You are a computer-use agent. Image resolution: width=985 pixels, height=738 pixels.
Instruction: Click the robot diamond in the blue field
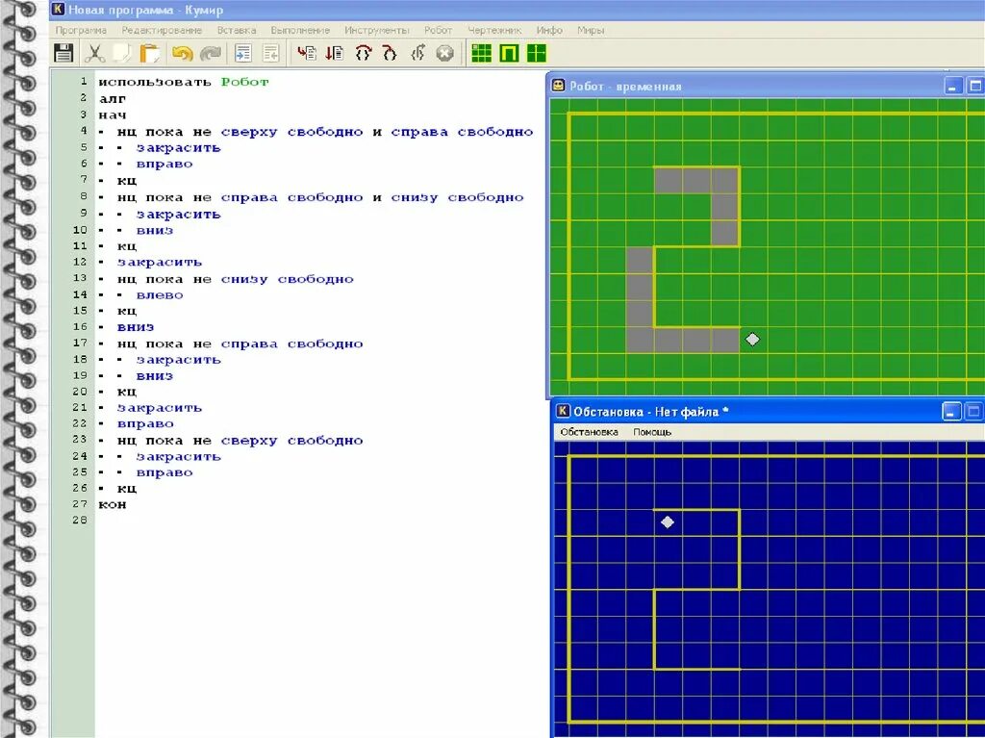668,522
